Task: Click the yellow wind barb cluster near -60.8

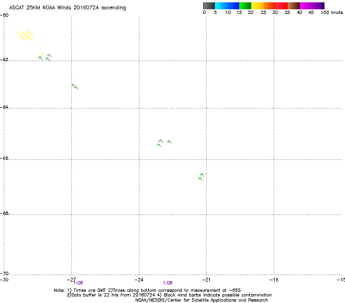Action: click(24, 36)
